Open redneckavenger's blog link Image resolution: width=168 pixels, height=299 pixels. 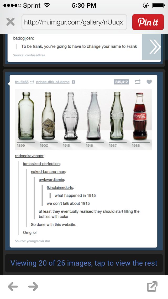[29, 156]
